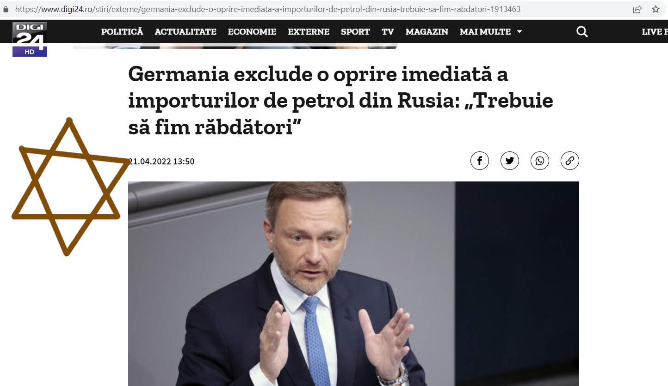Open the ACTUALITATE section

click(x=186, y=32)
